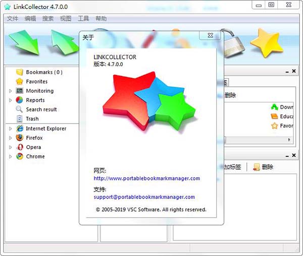Viewport: 303px width, 256px height.
Task: Expand the Reports tree node
Action: pos(11,100)
